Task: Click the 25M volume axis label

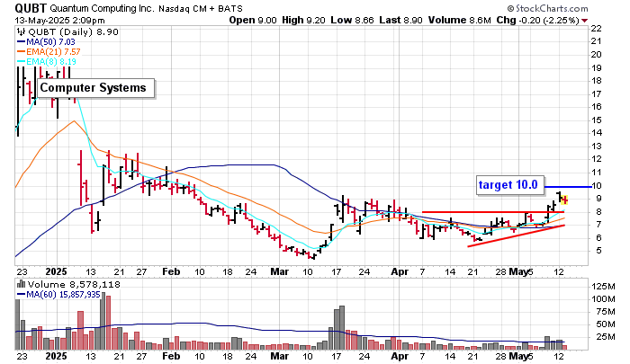Action: pos(606,337)
